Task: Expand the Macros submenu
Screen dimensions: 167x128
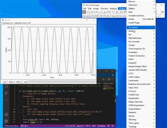Action: pos(141,1)
